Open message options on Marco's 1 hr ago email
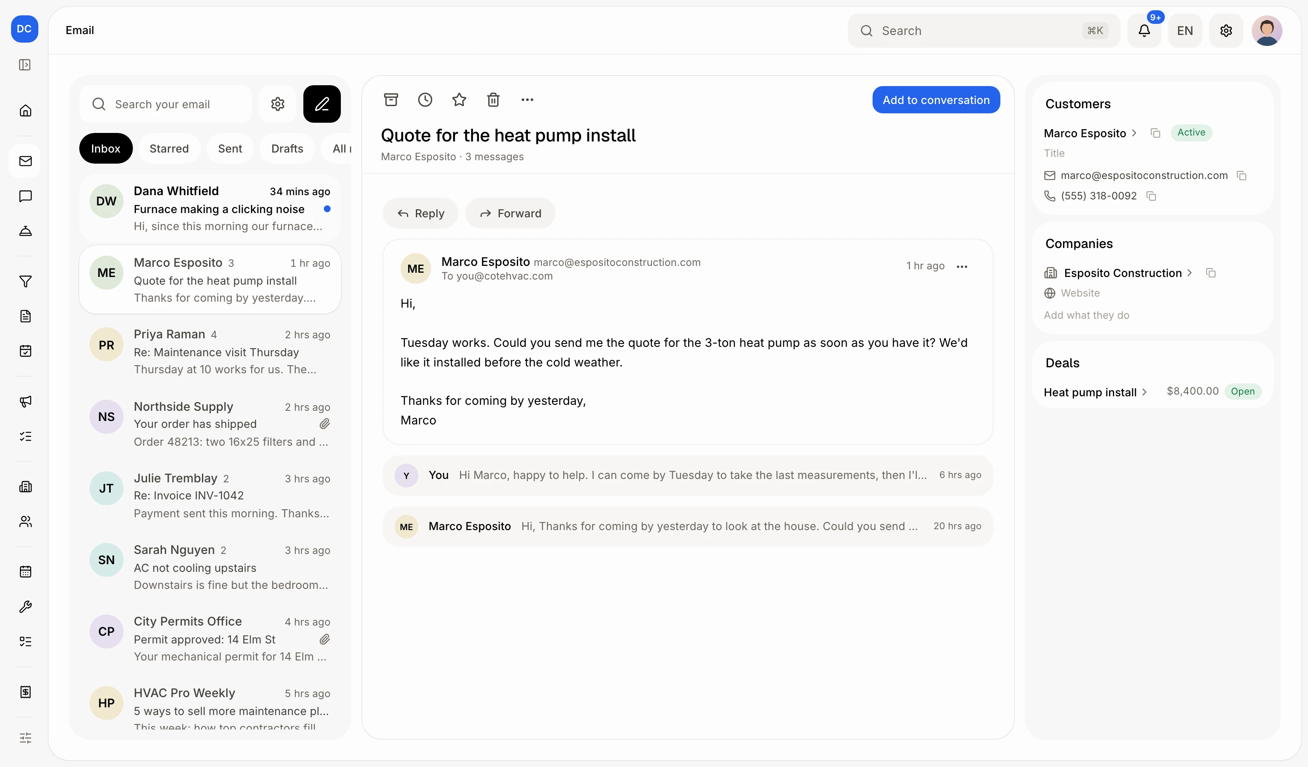This screenshot has width=1308, height=767. click(x=962, y=267)
